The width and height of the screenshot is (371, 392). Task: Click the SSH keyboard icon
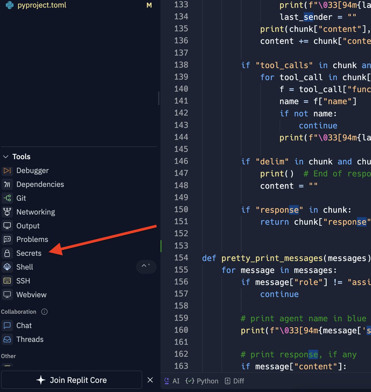click(x=7, y=281)
